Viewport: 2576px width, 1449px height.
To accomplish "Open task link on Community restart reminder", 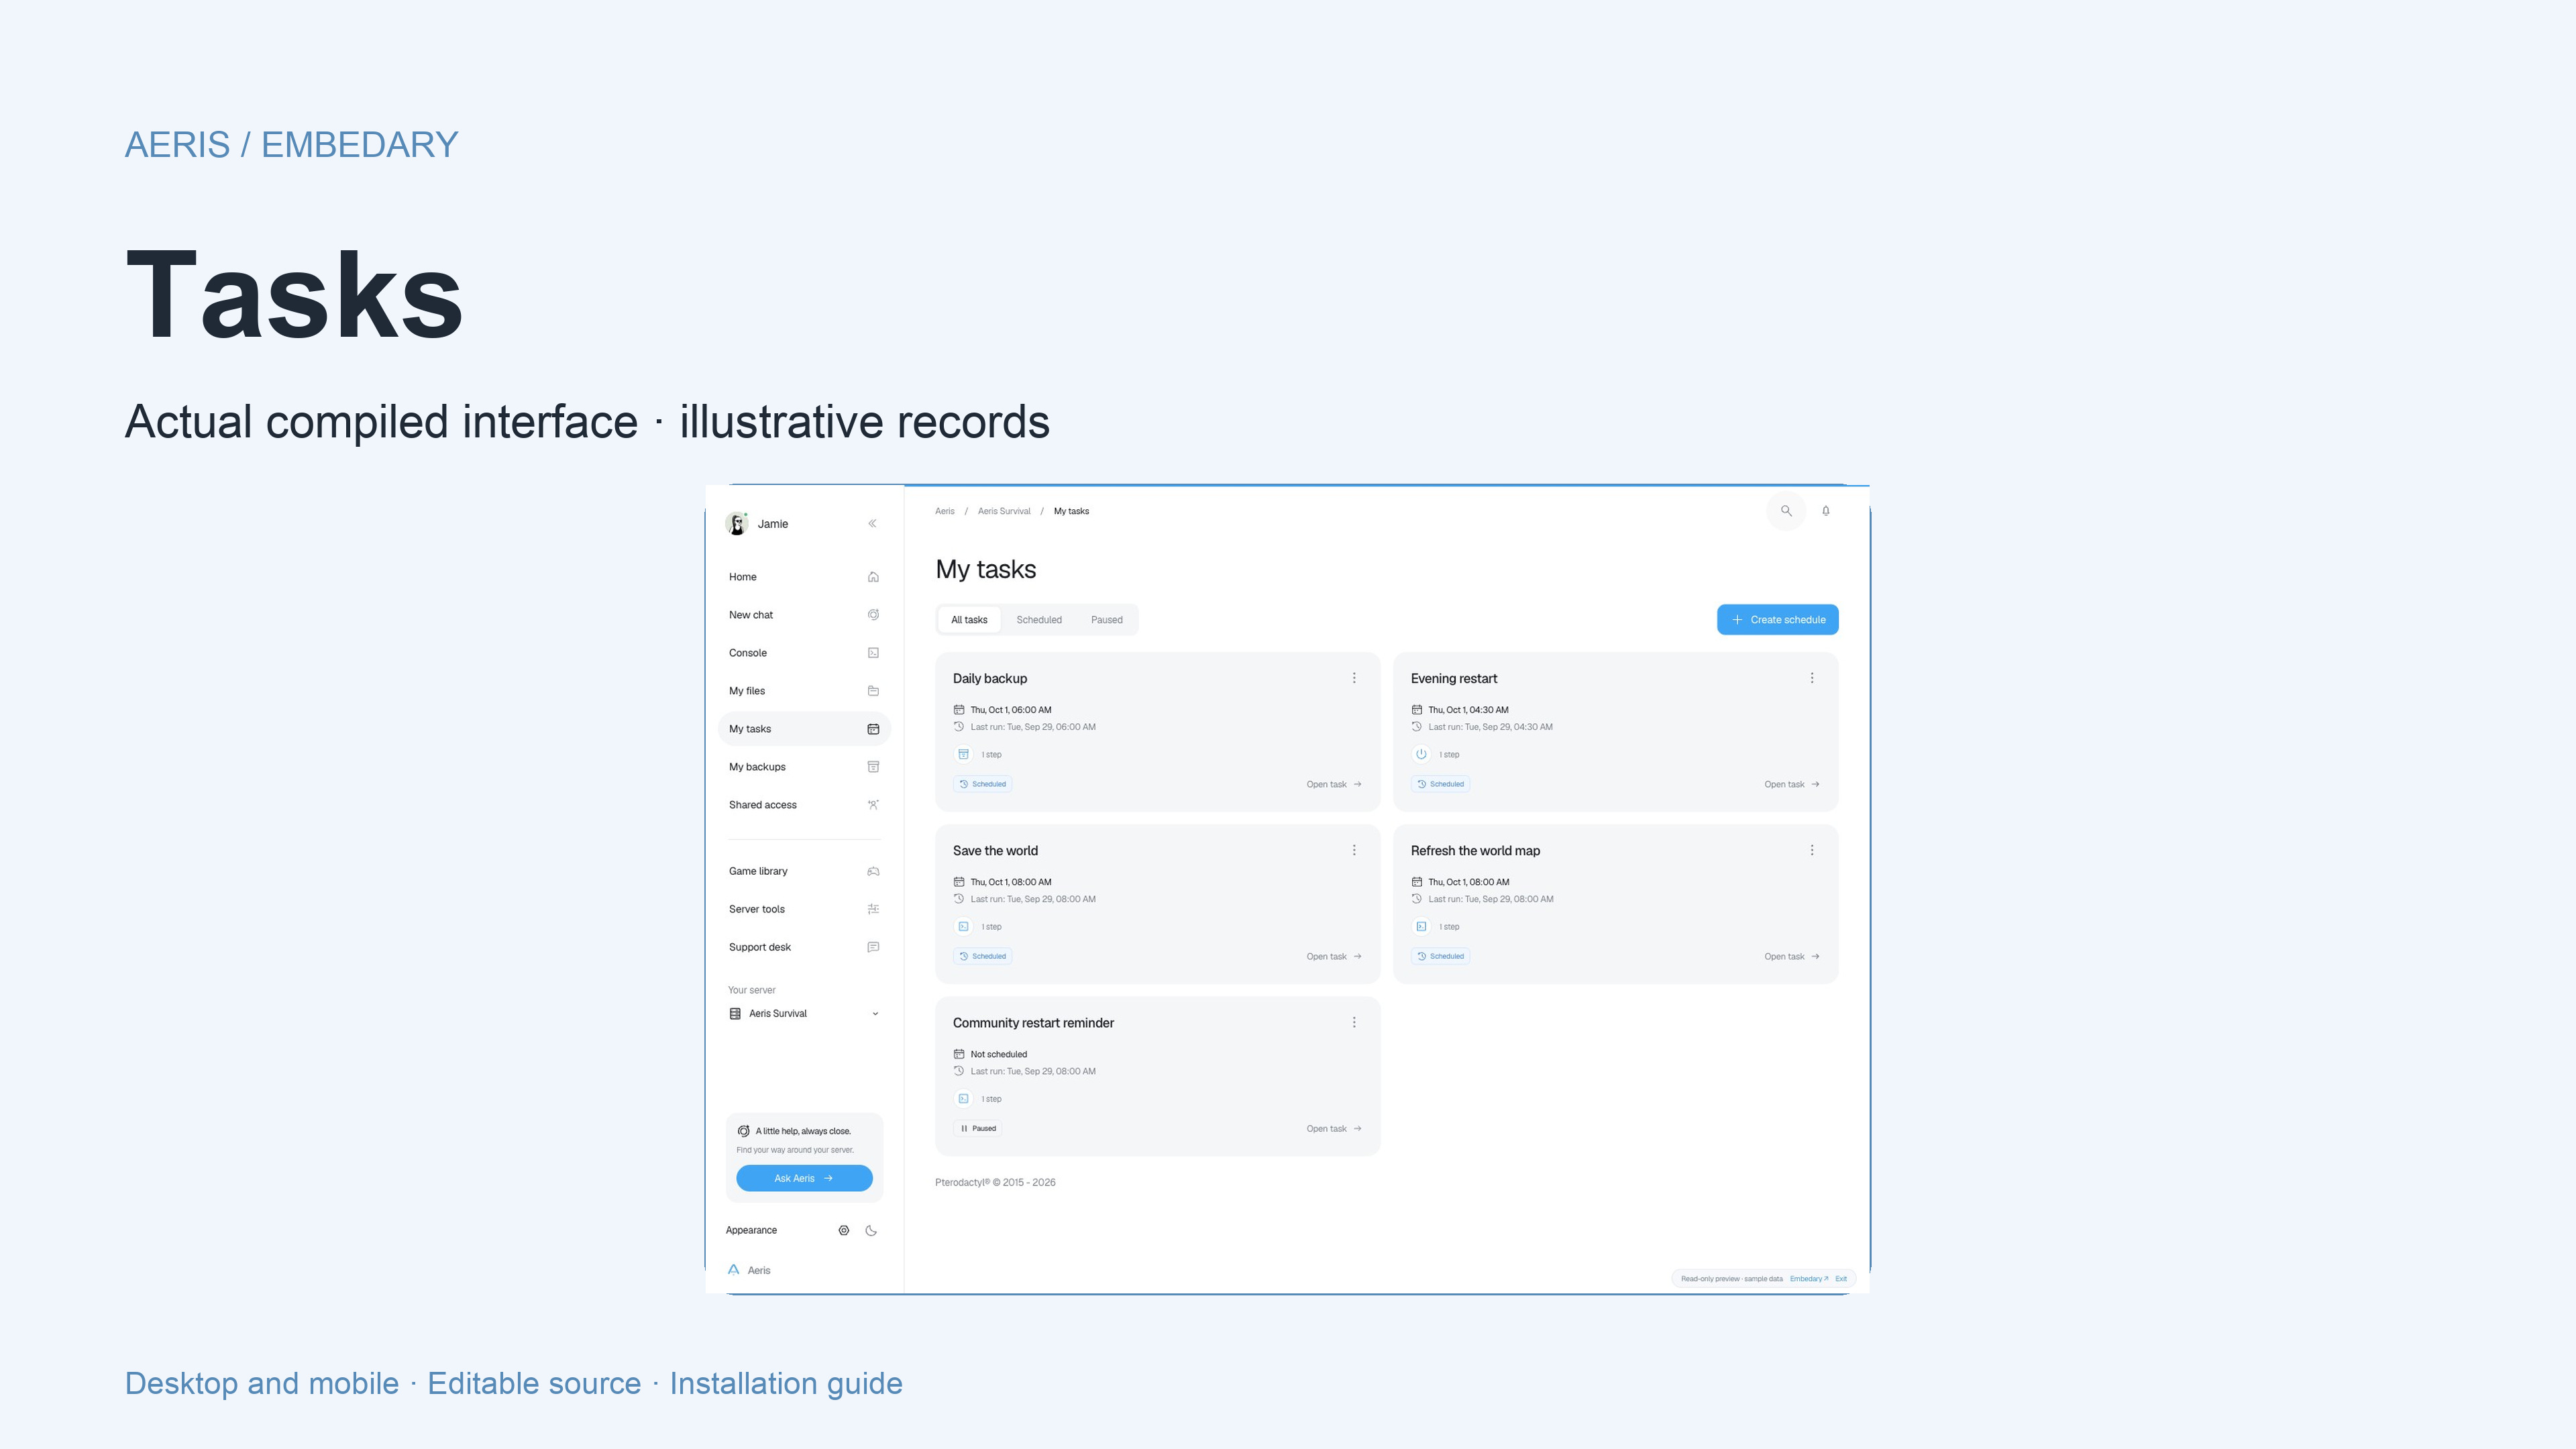I will (x=1334, y=1129).
